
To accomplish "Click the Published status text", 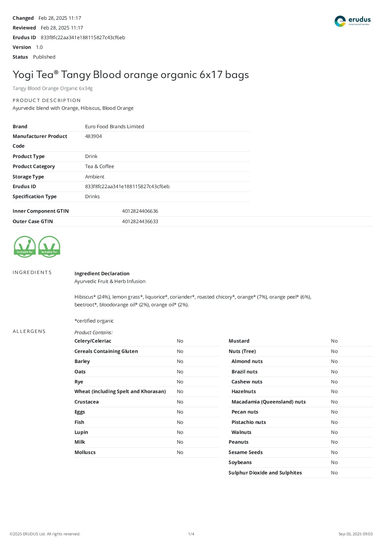I will (44, 57).
